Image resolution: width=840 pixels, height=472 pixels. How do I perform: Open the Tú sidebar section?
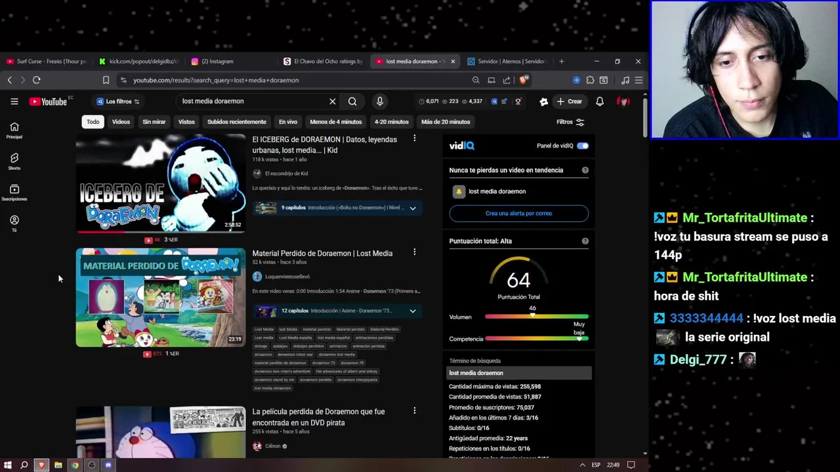pyautogui.click(x=14, y=224)
